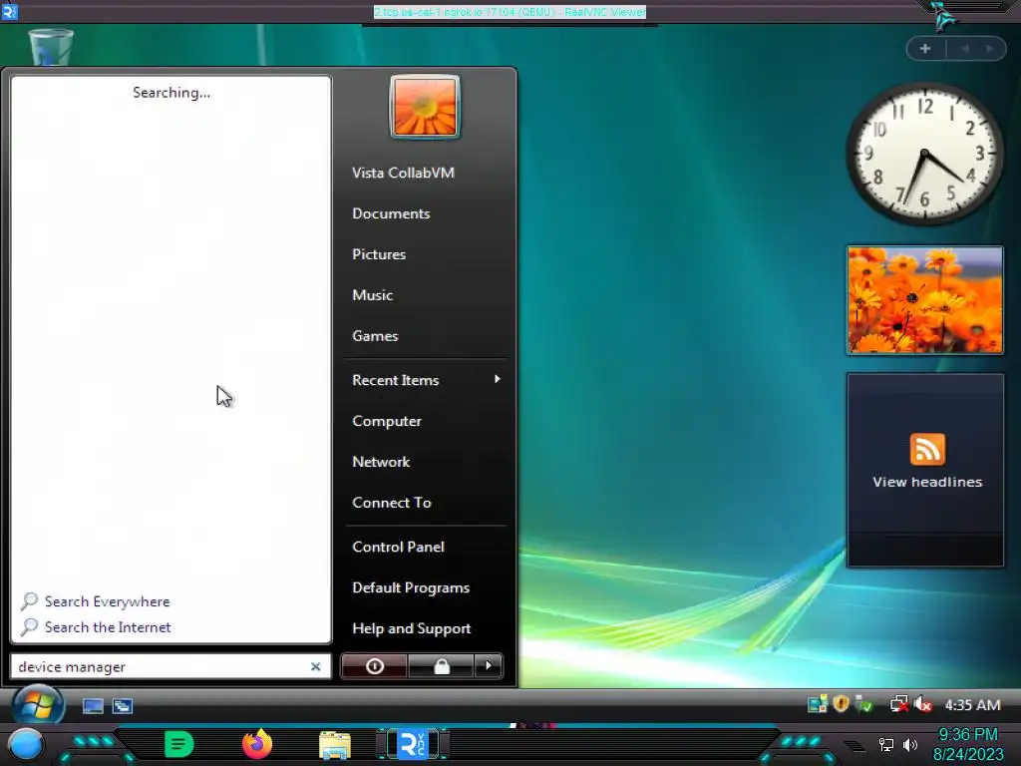Click the Vista tray green checkmark device icon
1021x766 pixels.
[x=863, y=704]
